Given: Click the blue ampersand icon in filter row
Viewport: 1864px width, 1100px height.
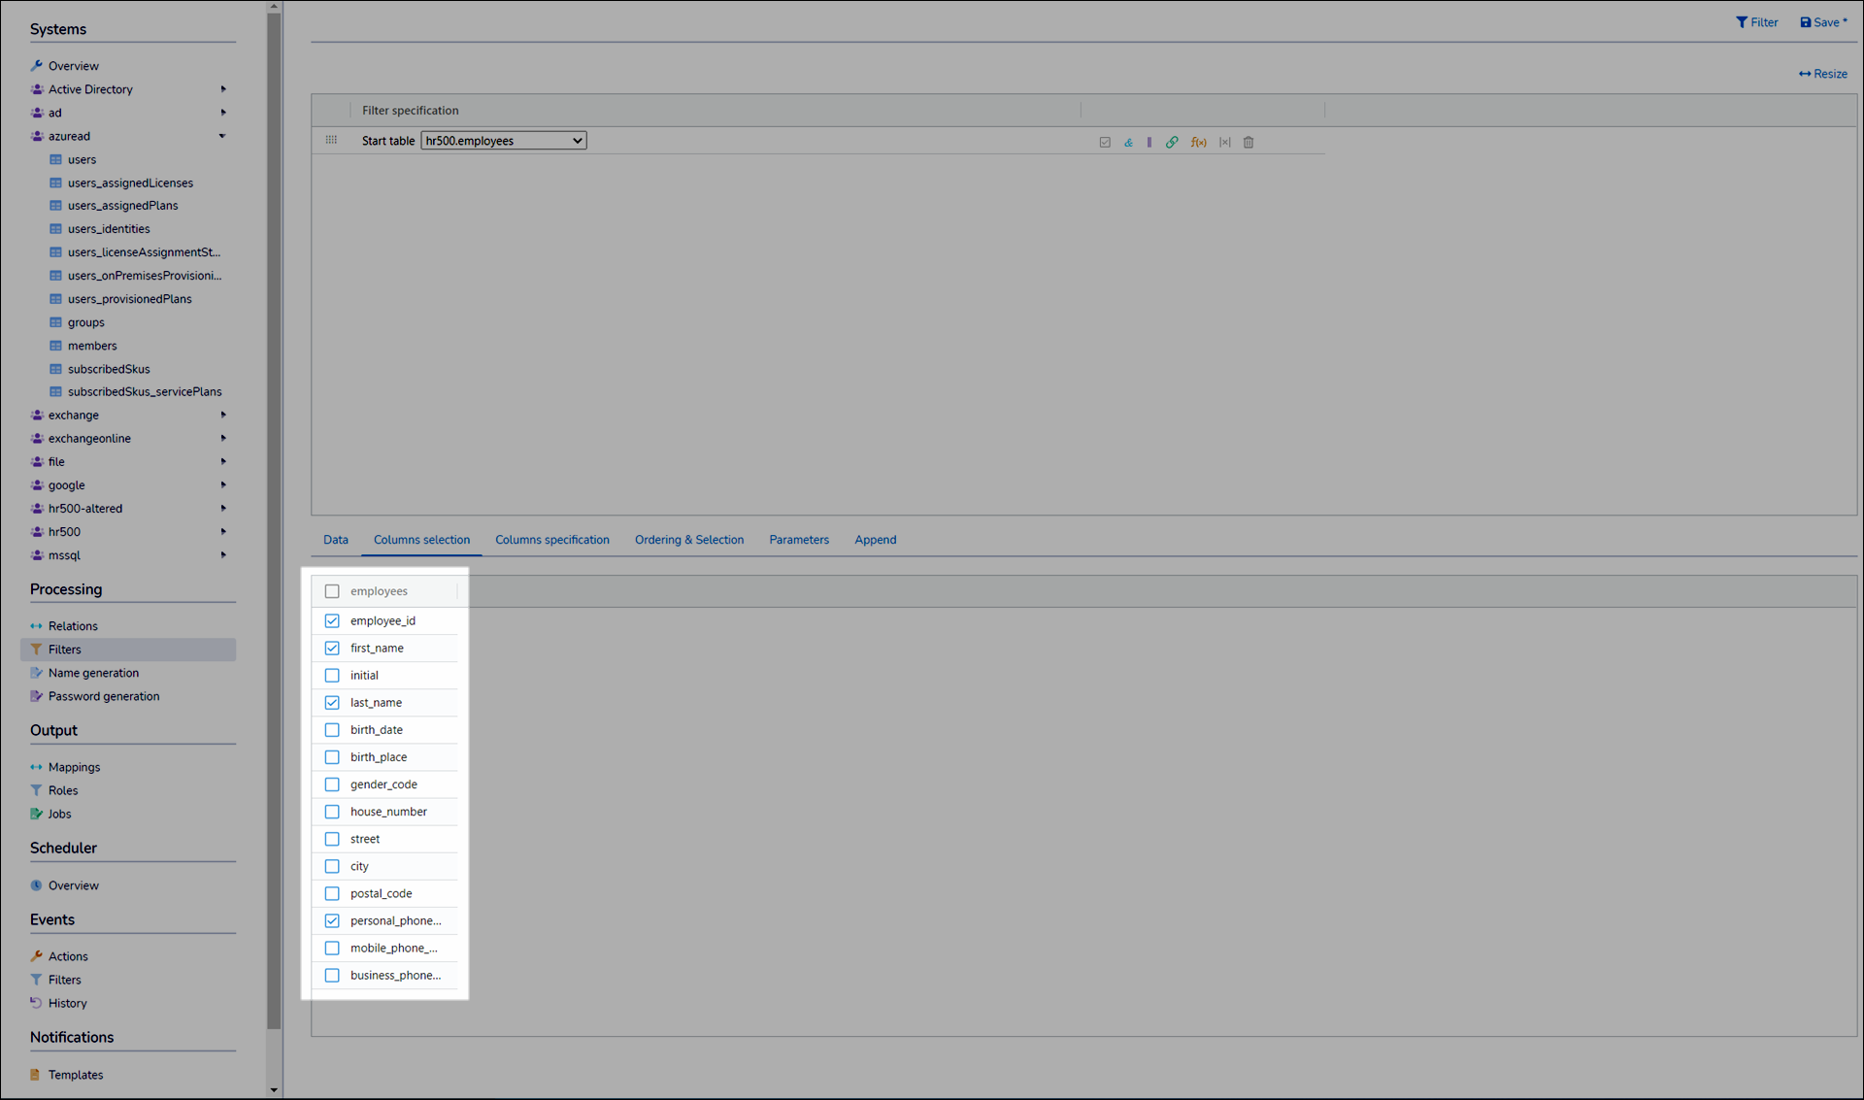Looking at the screenshot, I should click(1128, 143).
